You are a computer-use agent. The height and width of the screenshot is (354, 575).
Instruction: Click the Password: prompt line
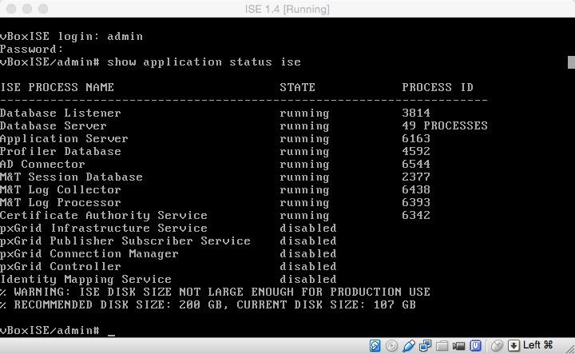pos(32,49)
